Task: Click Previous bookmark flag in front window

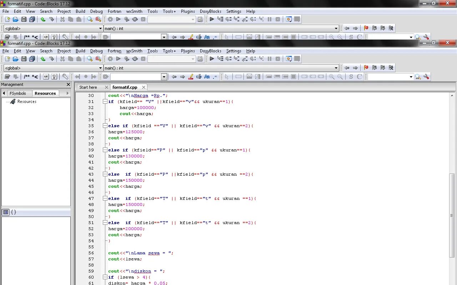Action: click(x=375, y=68)
